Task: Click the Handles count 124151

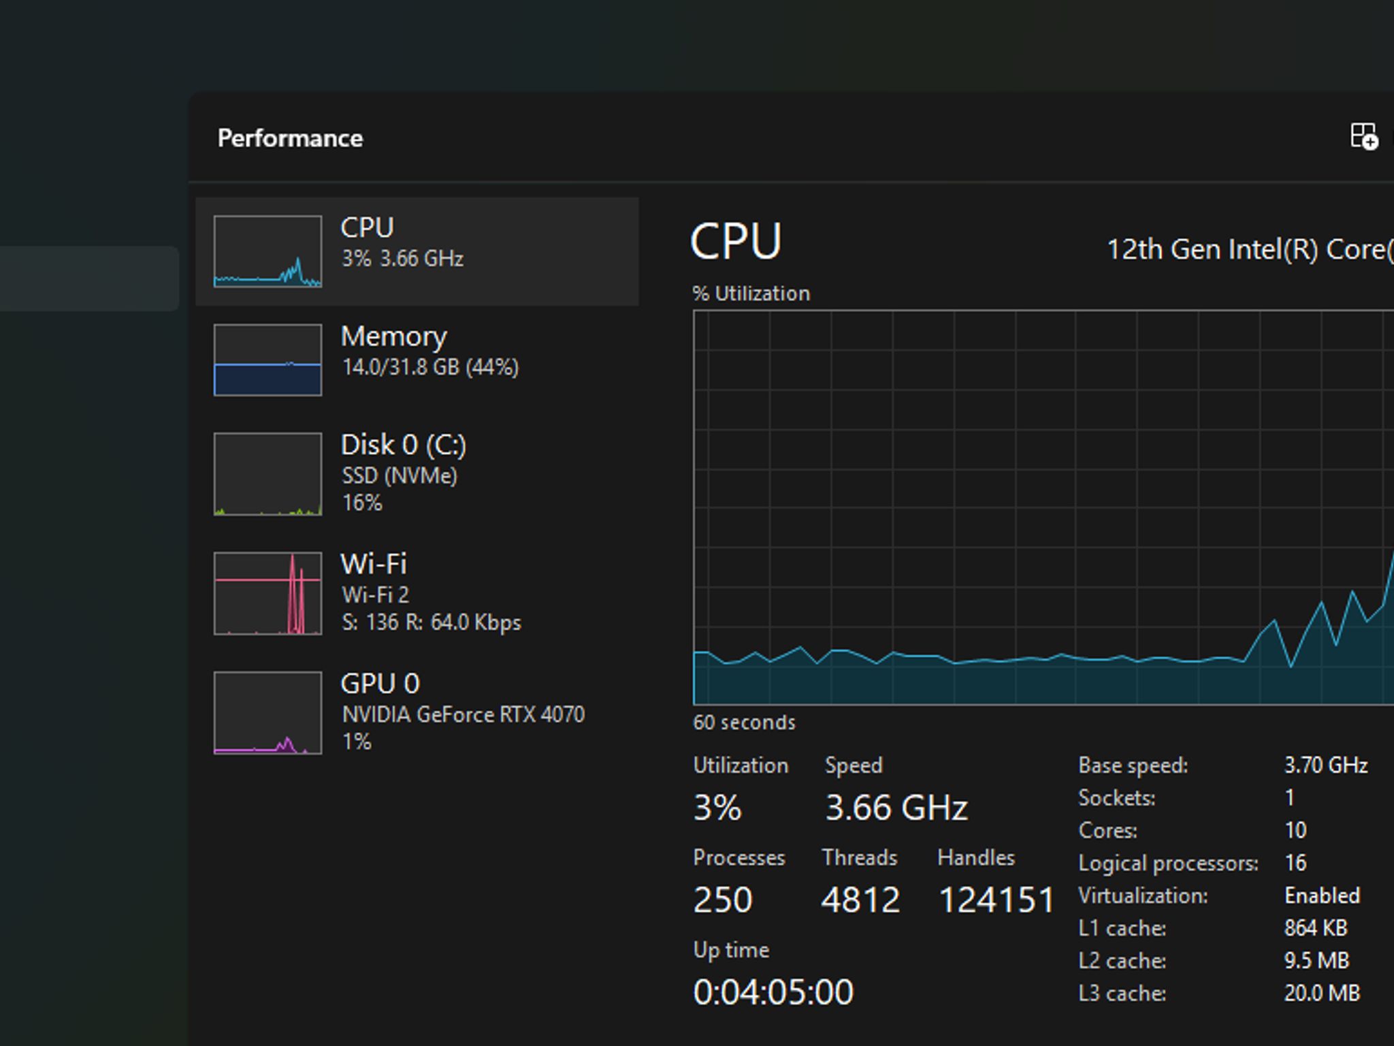Action: (996, 900)
